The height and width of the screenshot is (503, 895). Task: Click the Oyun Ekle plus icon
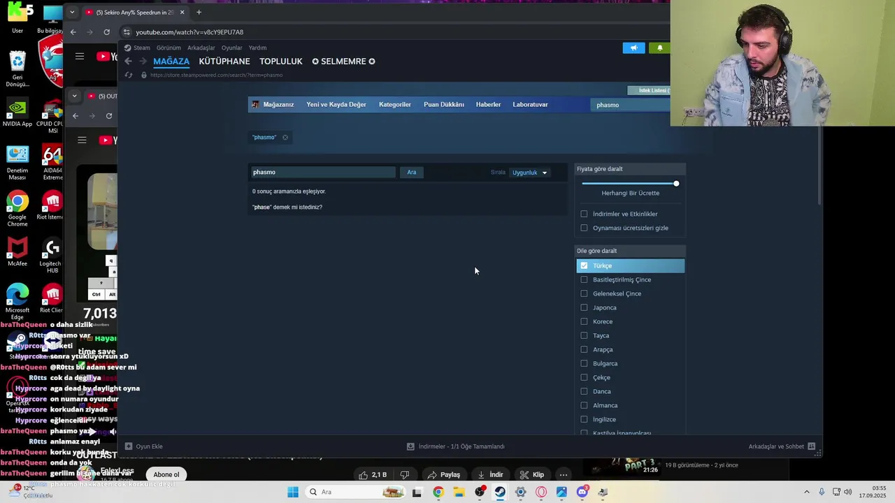pos(129,446)
